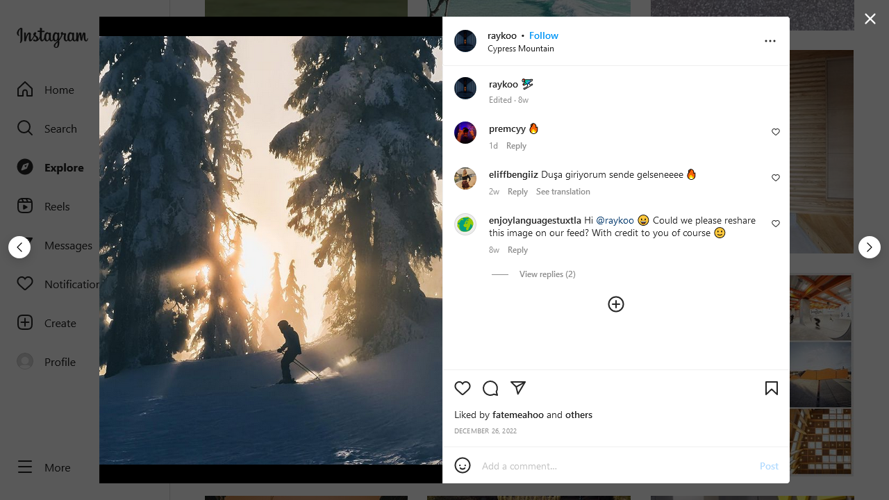
Task: Expand View replies (2)
Action: point(547,274)
